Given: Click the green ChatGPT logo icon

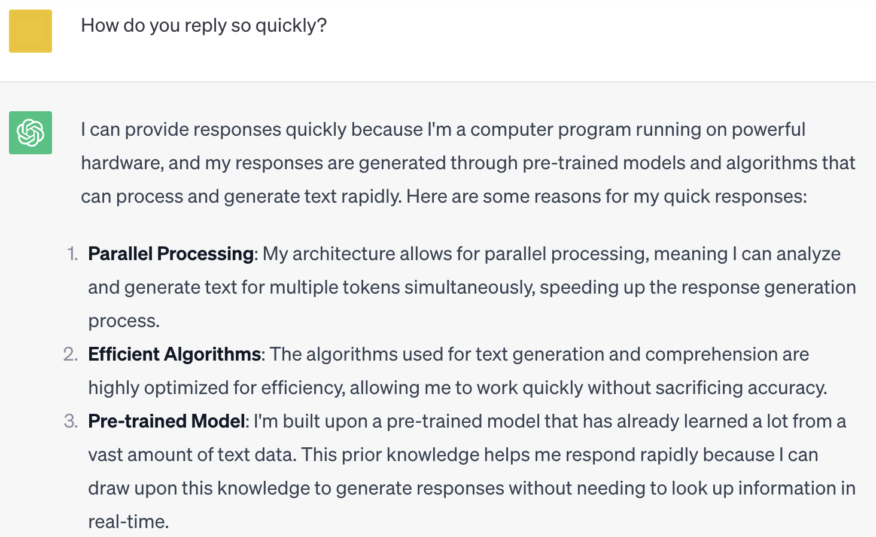Looking at the screenshot, I should [31, 133].
